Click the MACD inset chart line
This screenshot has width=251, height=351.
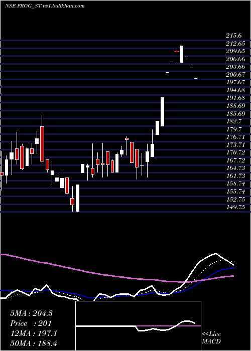(x=136, y=326)
